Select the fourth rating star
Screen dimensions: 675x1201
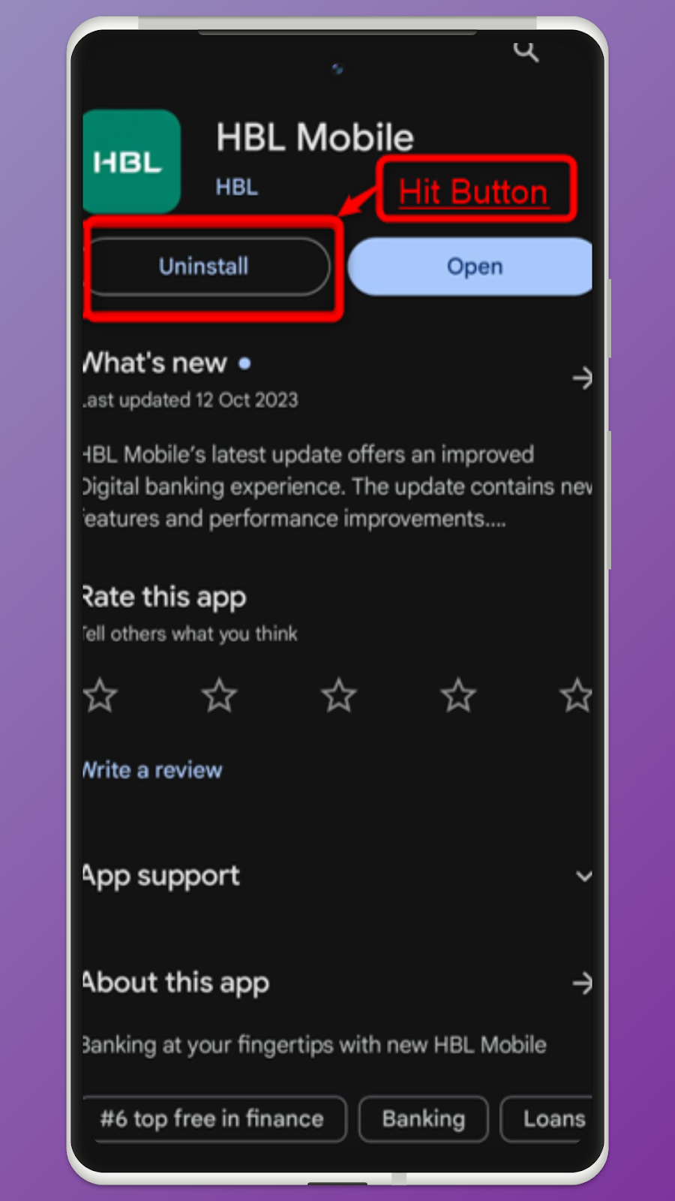(x=458, y=695)
